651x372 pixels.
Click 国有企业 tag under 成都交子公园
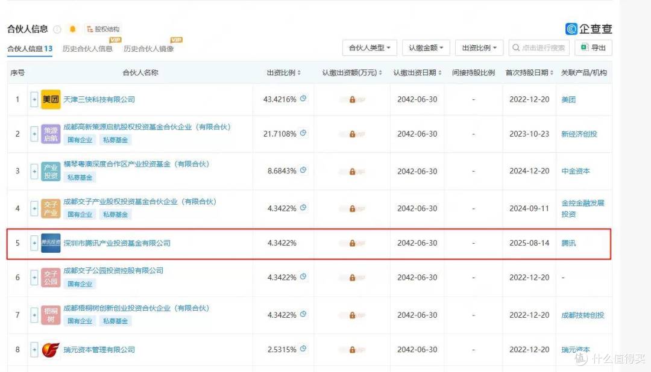pyautogui.click(x=80, y=284)
